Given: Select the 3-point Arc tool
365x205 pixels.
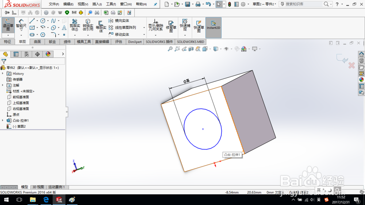Looking at the screenshot, I should pos(43,28).
